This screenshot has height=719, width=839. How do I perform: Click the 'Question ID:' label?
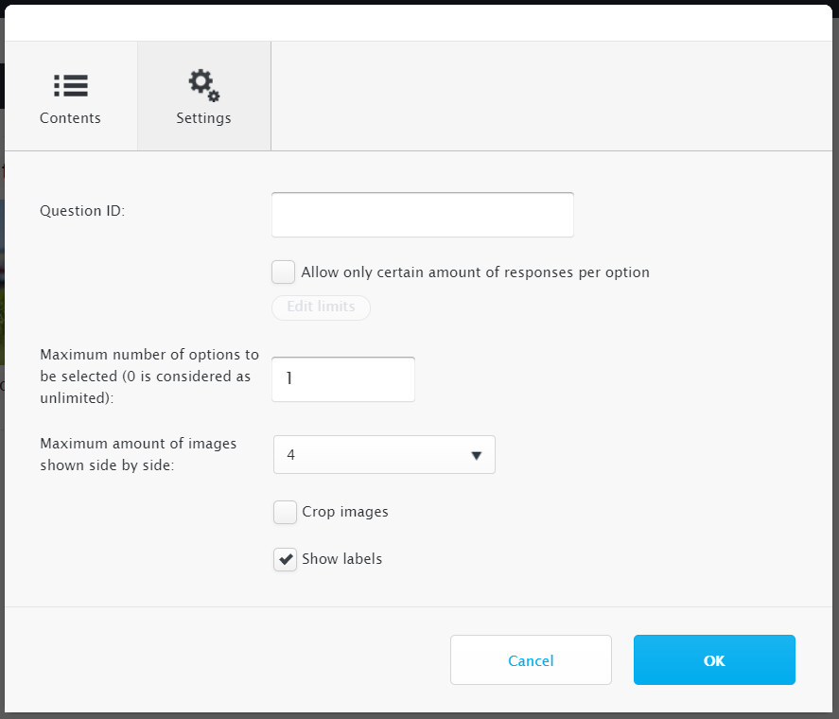coord(82,211)
